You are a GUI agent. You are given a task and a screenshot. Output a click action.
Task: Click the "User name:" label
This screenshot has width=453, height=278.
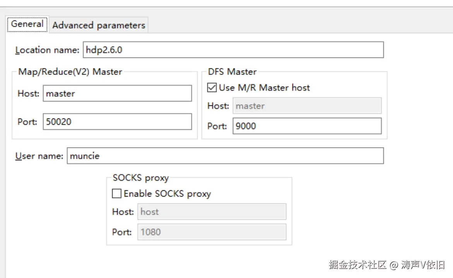click(x=39, y=156)
